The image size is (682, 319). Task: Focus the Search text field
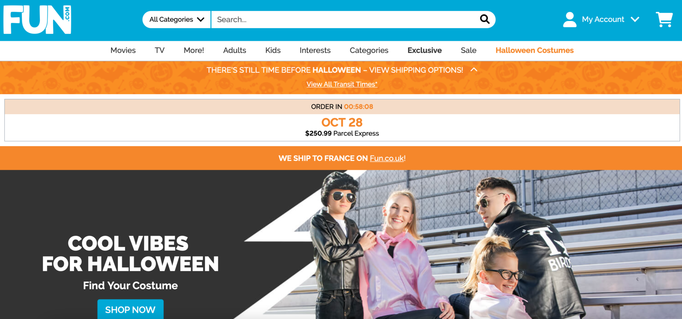coord(345,20)
